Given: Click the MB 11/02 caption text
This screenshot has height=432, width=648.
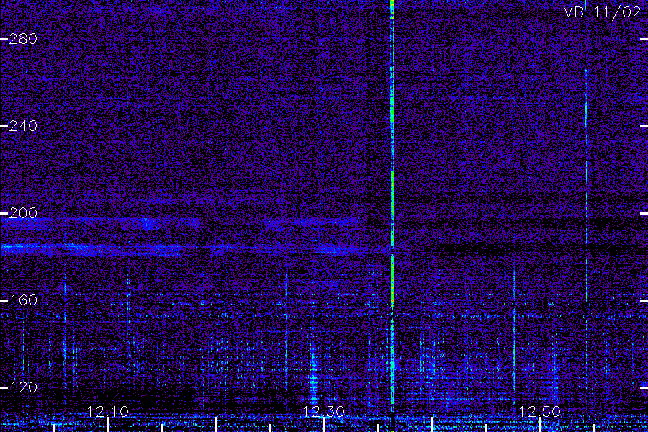Looking at the screenshot, I should click(x=602, y=12).
